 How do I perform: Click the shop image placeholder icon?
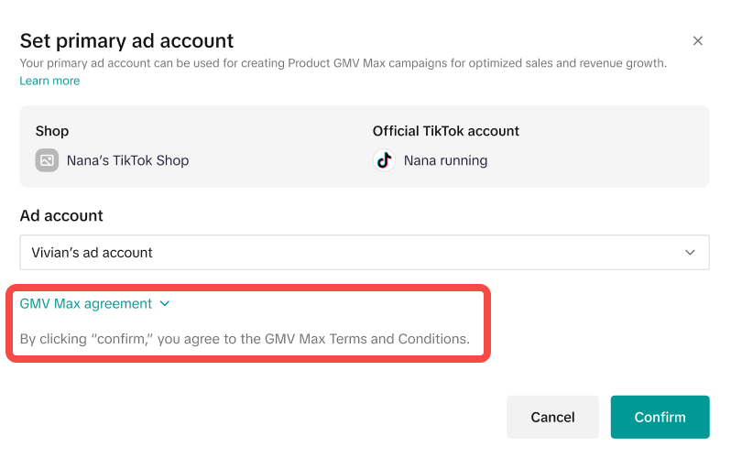[47, 160]
